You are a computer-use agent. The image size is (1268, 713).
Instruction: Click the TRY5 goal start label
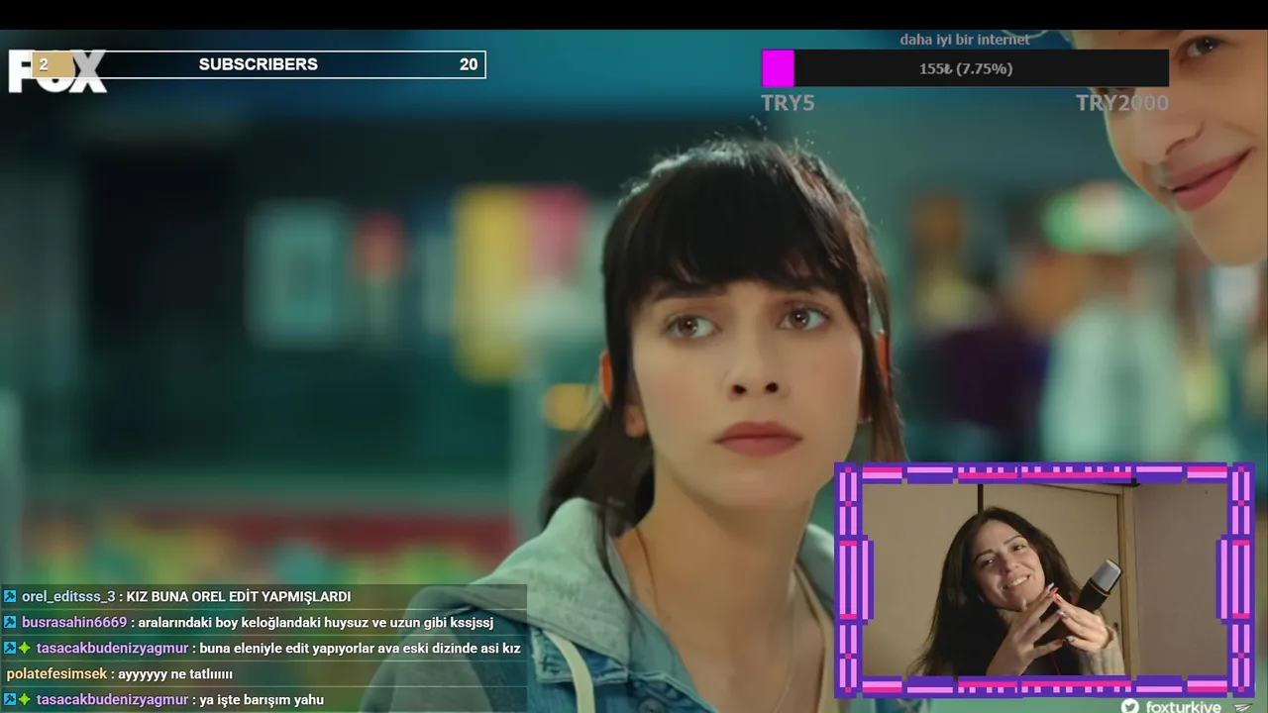pyautogui.click(x=788, y=103)
